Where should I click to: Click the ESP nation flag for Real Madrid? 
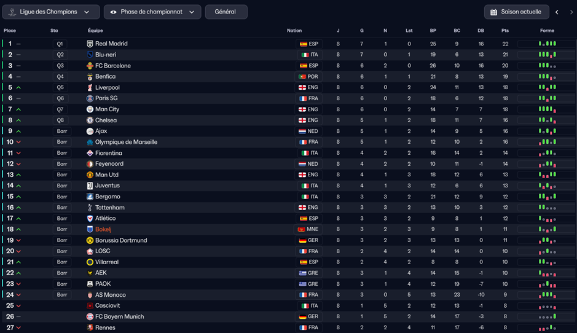[x=303, y=44]
